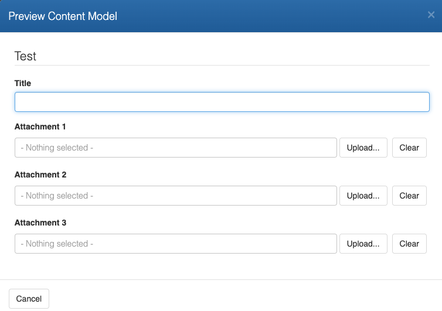Click the Attachment 3 selection field
The height and width of the screenshot is (311, 442).
tap(175, 244)
